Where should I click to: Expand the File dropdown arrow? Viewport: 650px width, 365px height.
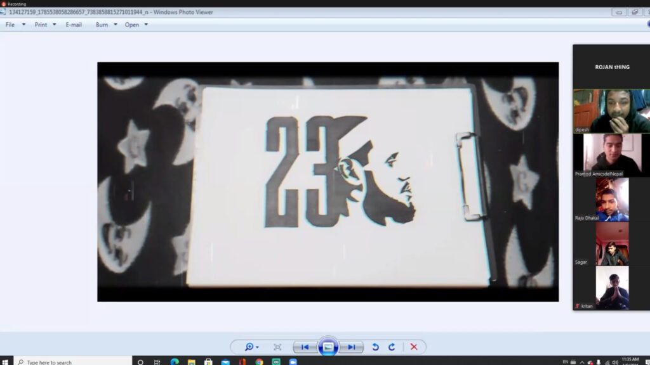tap(23, 25)
